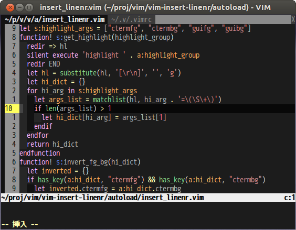
Task: Click the 'endfor' keyword
Action: [38, 135]
